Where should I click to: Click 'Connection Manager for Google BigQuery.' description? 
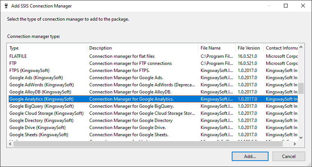pyautogui.click(x=132, y=106)
